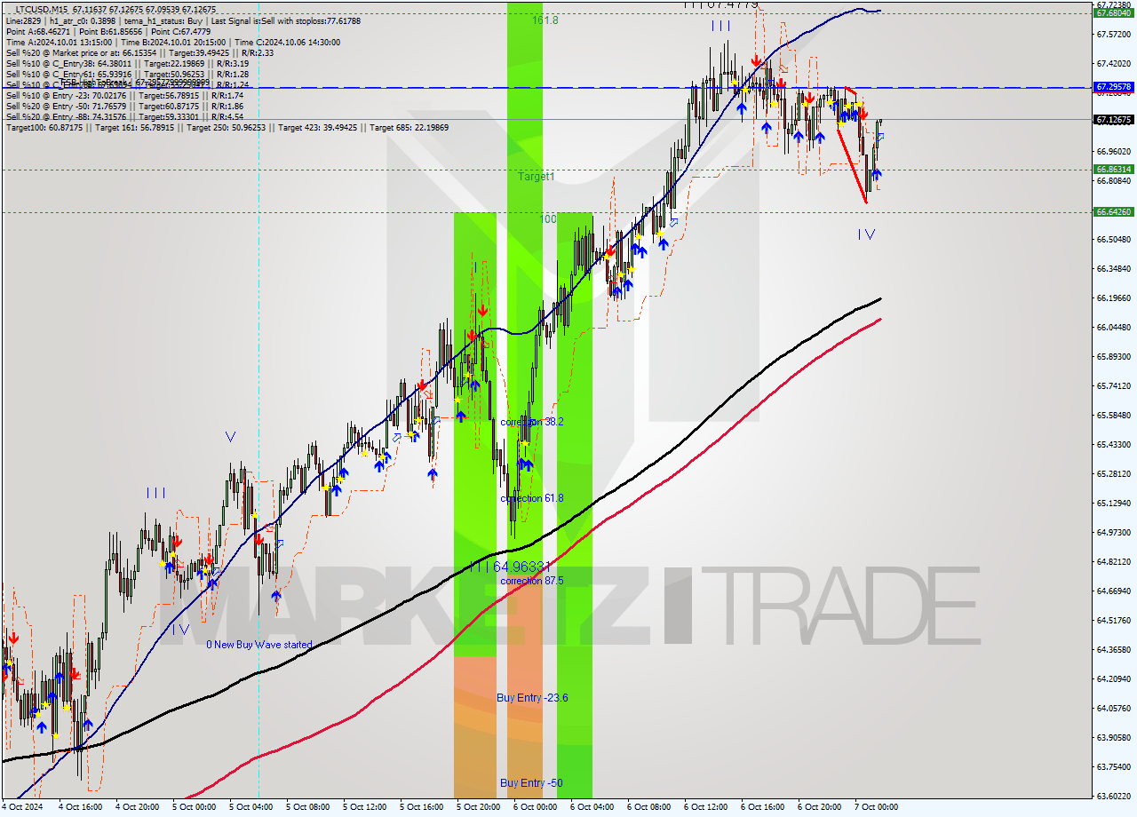Click the 'Target100: 60.87175' targets summary line
The image size is (1137, 817).
(x=227, y=128)
